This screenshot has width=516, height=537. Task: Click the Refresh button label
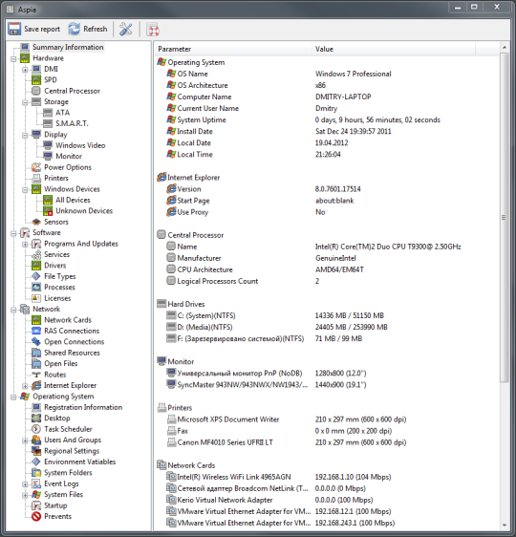(96, 29)
